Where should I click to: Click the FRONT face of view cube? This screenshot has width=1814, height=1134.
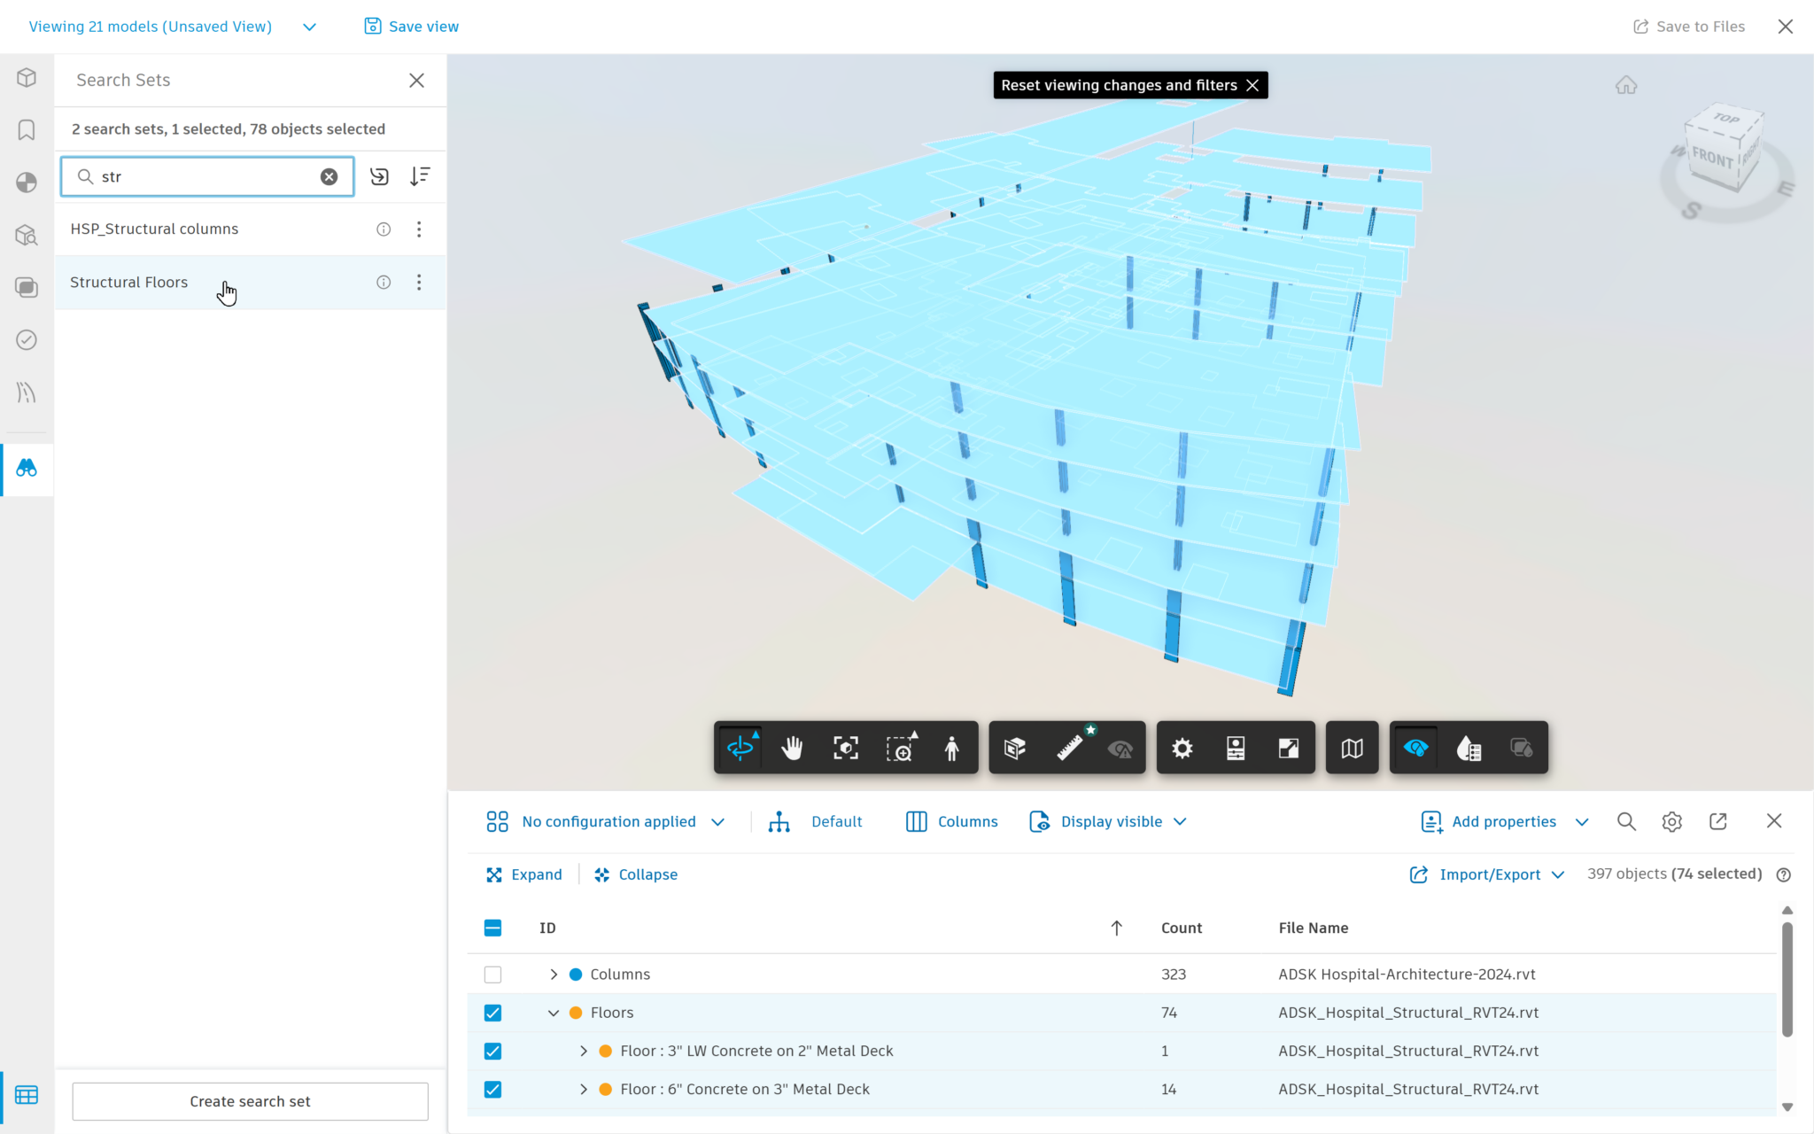[1711, 159]
